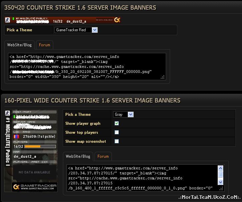Screen dimensions: 242x202
Task: Click the Counter-Strike icon on 350x20 banner
Action: (7, 20)
